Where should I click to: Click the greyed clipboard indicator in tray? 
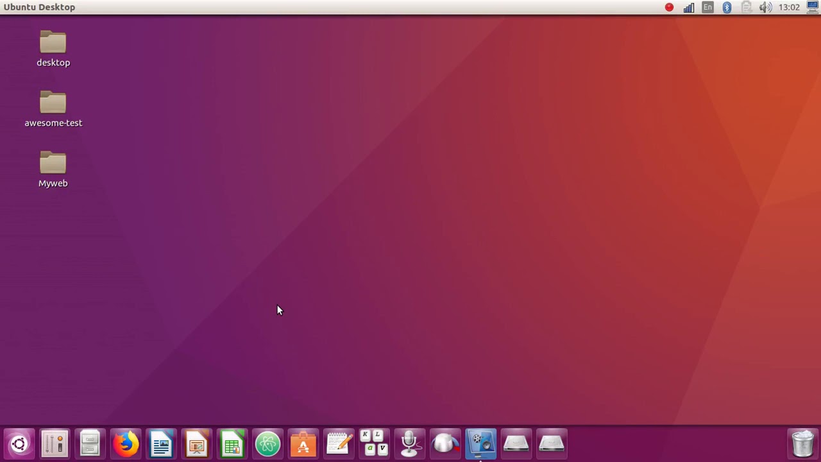(x=746, y=7)
